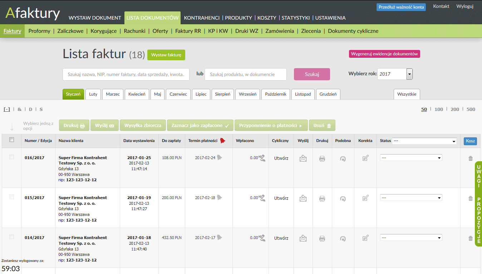Show 200 results per page
The width and height of the screenshot is (482, 274).
[455, 109]
